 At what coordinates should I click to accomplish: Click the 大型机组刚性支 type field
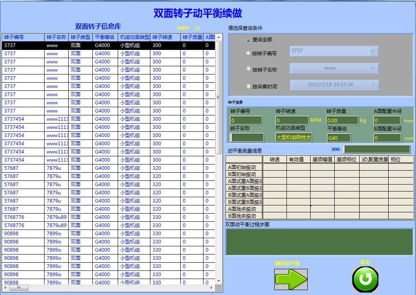[295, 138]
